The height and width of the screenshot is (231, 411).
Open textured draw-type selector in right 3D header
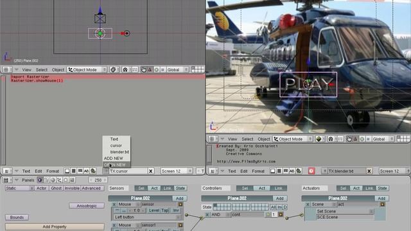320,139
